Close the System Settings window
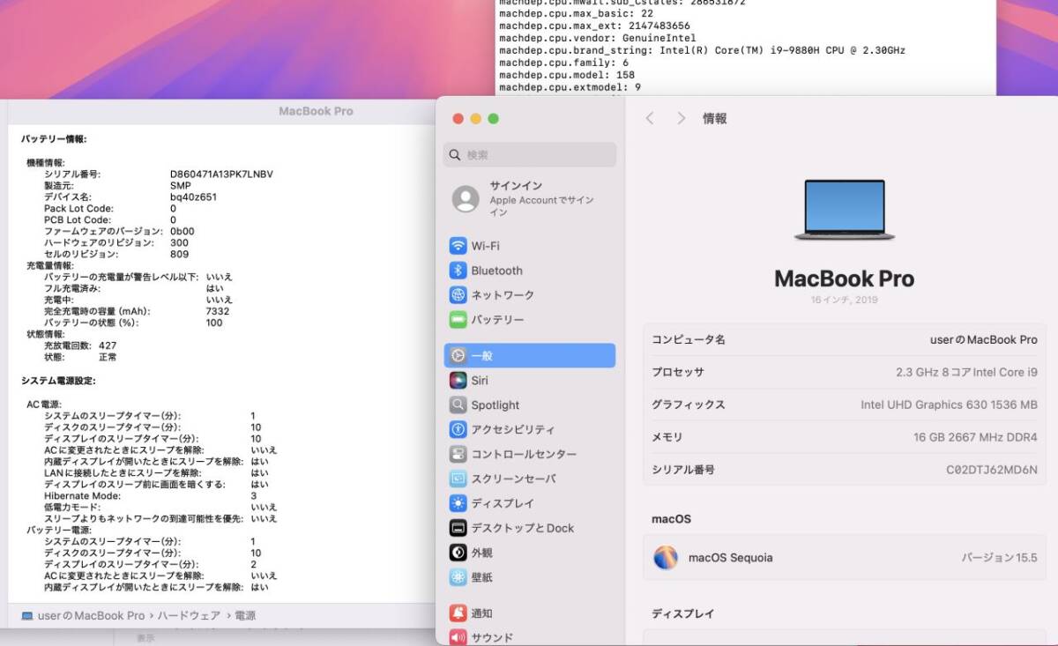Screen dimensions: 1058x646 [458, 119]
